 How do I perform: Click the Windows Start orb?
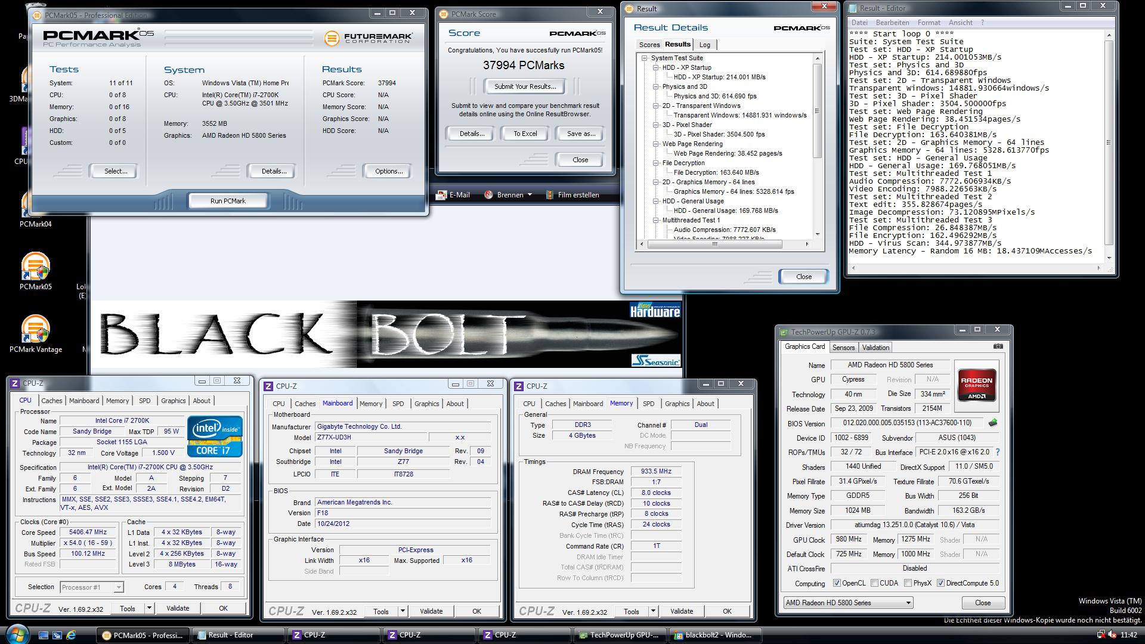click(x=16, y=634)
